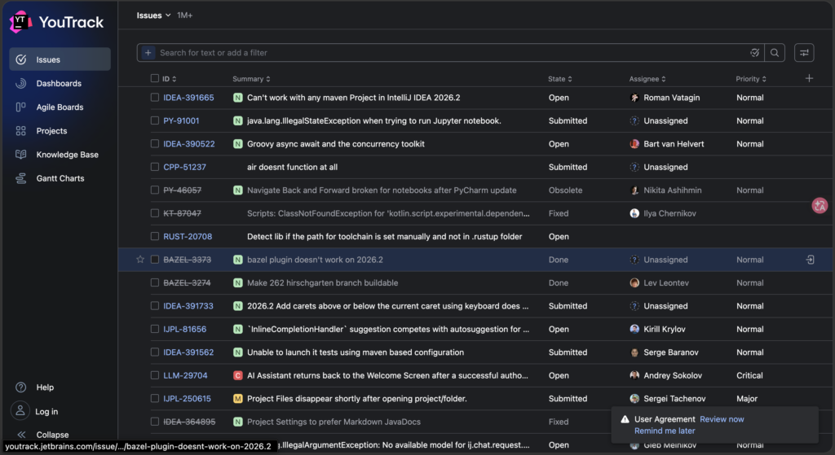The height and width of the screenshot is (455, 835).
Task: Click Andrey Sokolov's avatar icon
Action: pyautogui.click(x=634, y=375)
